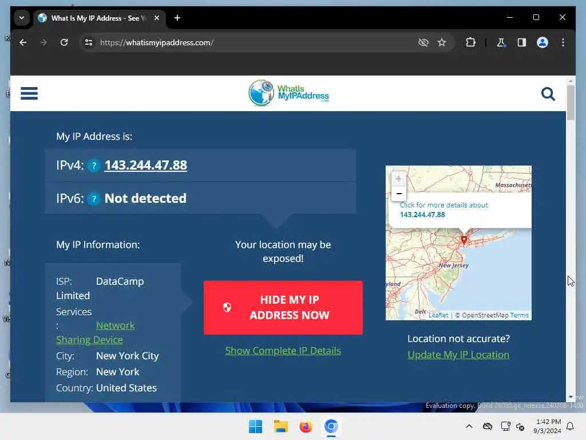Click the scrollbar down arrow
The width and height of the screenshot is (586, 440).
(571, 397)
